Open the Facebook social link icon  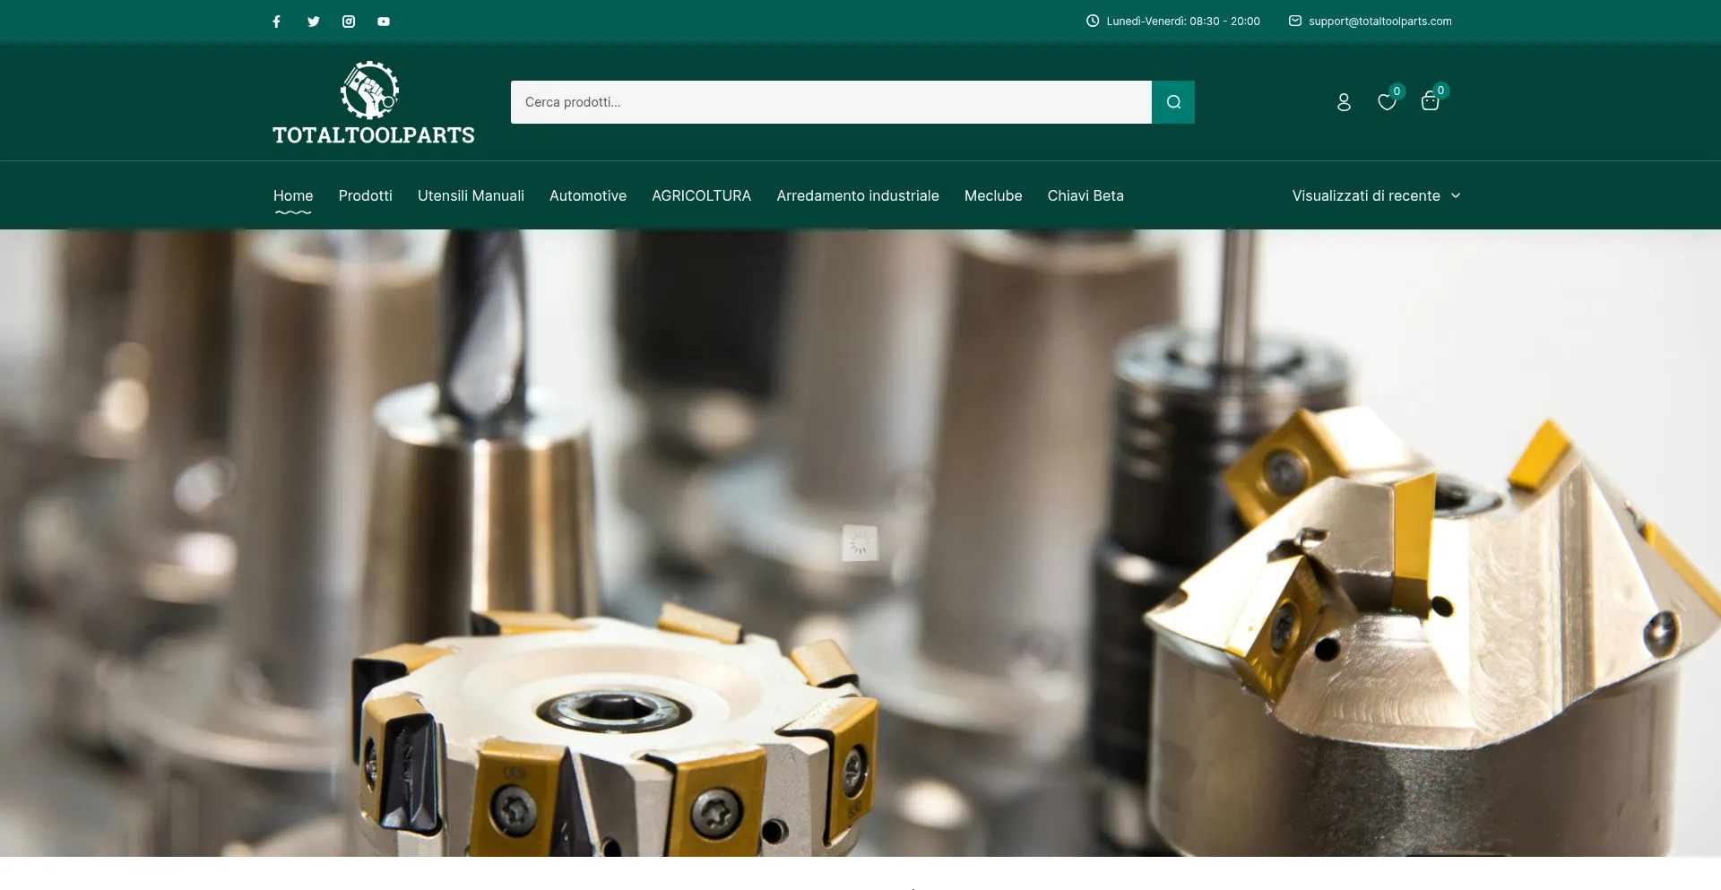coord(277,22)
